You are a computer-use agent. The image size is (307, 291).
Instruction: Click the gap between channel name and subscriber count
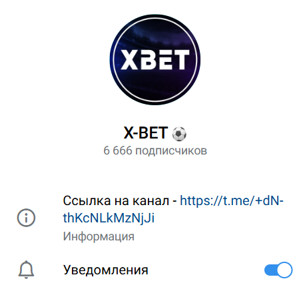tap(155, 143)
